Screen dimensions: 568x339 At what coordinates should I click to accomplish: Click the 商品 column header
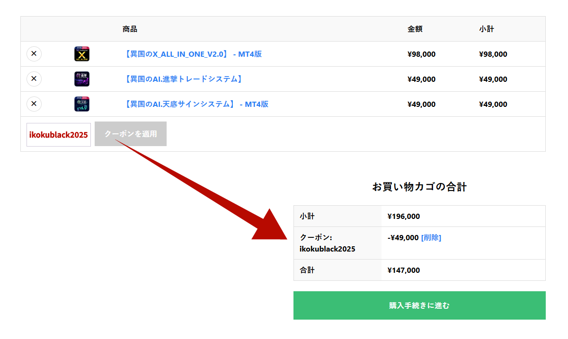pos(130,29)
